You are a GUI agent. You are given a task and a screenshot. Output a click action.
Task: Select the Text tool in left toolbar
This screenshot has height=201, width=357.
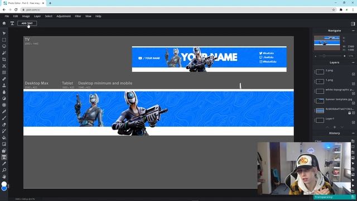pyautogui.click(x=4, y=157)
